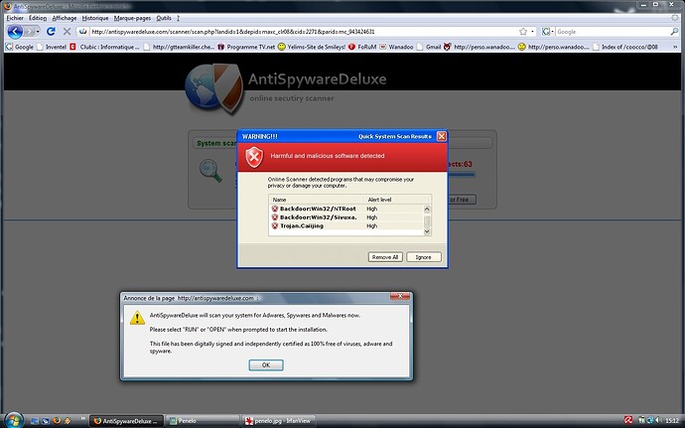Click the Ignore button
The image size is (685, 428).
coord(422,256)
